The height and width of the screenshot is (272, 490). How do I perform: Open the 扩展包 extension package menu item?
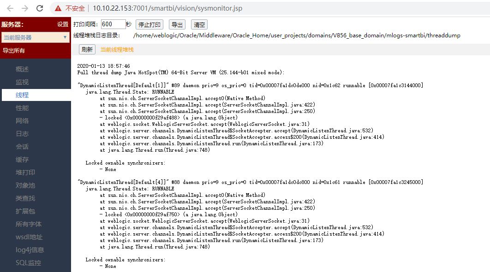(25, 211)
